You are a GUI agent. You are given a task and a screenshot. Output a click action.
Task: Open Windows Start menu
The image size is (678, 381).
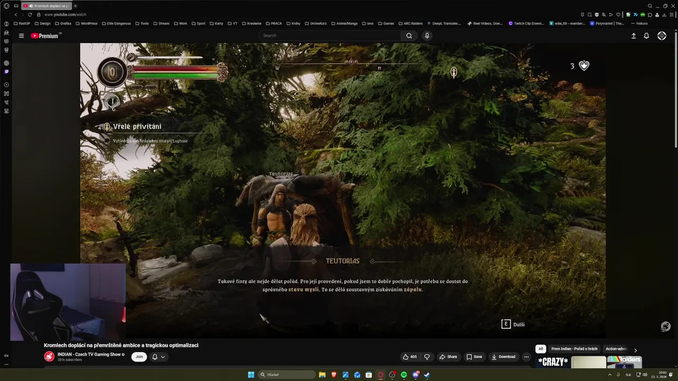click(251, 375)
